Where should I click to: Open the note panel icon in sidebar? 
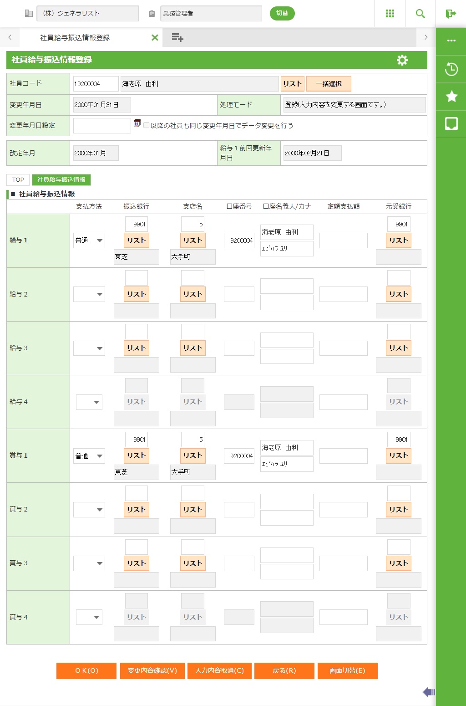point(451,123)
